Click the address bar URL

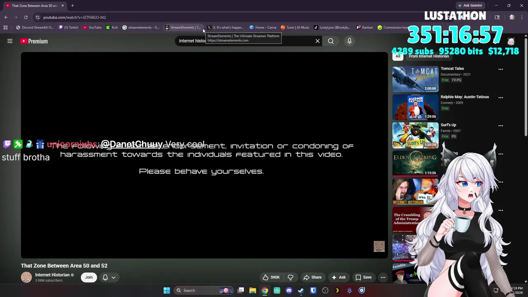[74, 17]
